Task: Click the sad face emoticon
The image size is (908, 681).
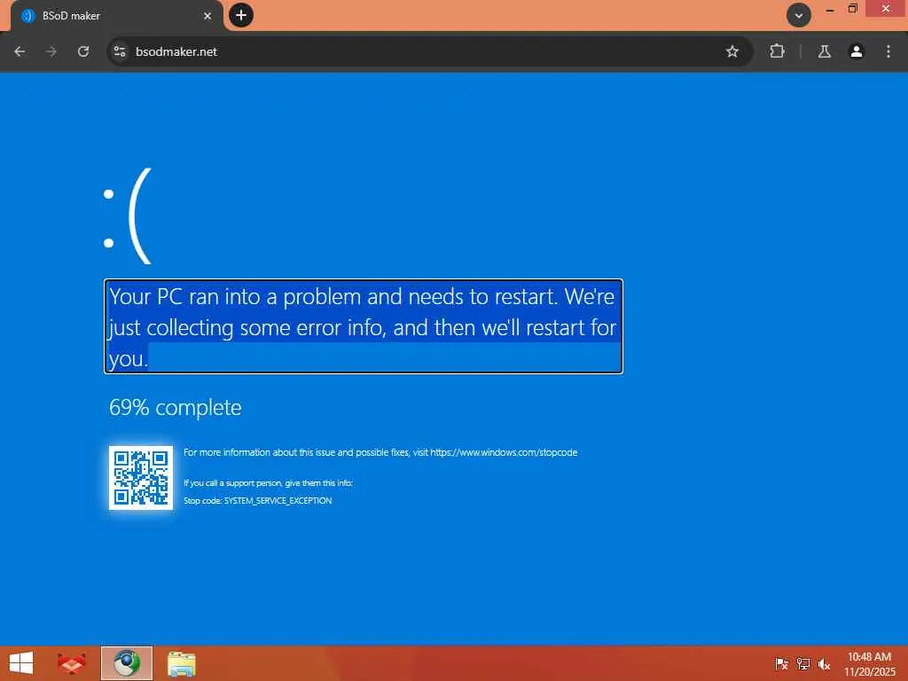Action: click(x=128, y=216)
